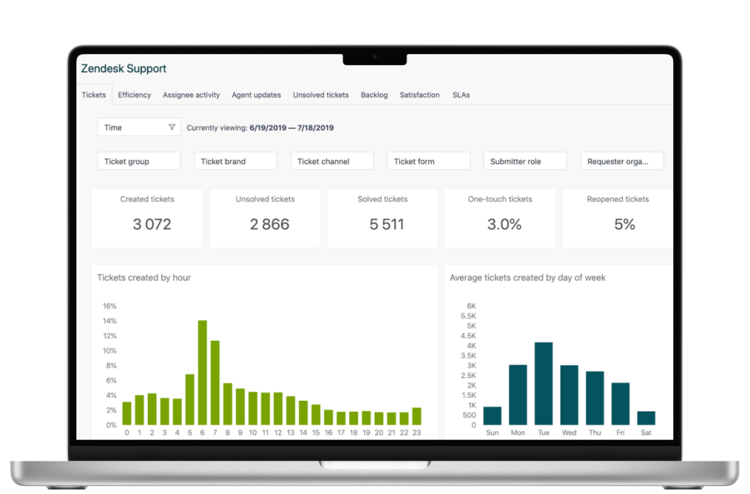Switch to the Backlog tab

(374, 95)
